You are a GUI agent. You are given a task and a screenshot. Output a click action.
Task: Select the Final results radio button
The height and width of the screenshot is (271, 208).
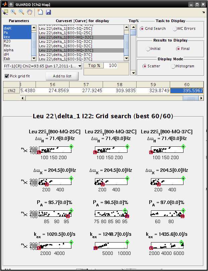click(x=178, y=49)
